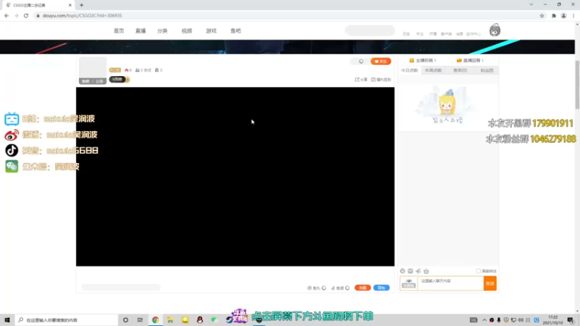Open File Explorer from the taskbar
The height and width of the screenshot is (326, 580).
[x=170, y=319]
